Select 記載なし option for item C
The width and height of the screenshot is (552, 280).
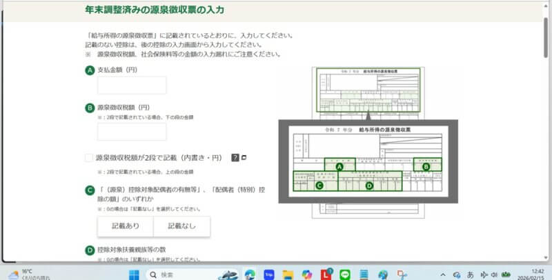[181, 226]
